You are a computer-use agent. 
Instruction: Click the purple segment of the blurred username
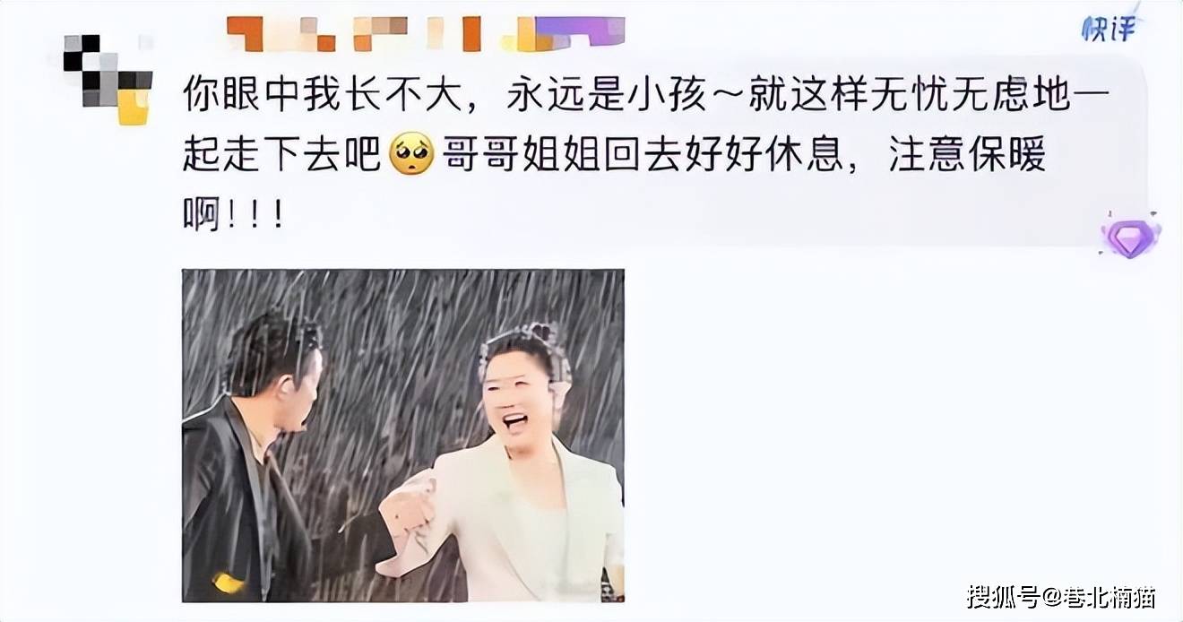[583, 31]
